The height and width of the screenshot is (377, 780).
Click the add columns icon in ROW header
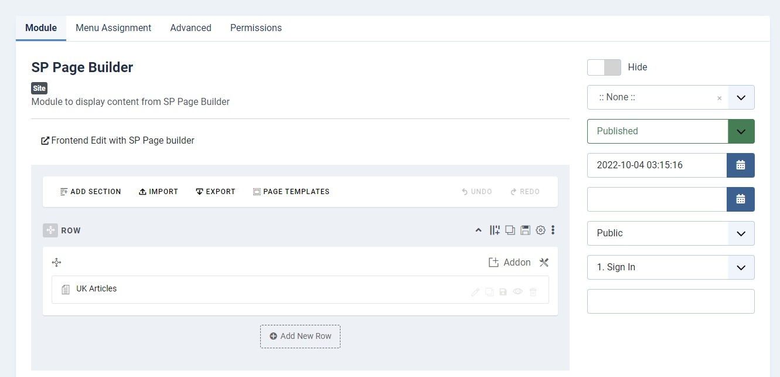tap(495, 230)
